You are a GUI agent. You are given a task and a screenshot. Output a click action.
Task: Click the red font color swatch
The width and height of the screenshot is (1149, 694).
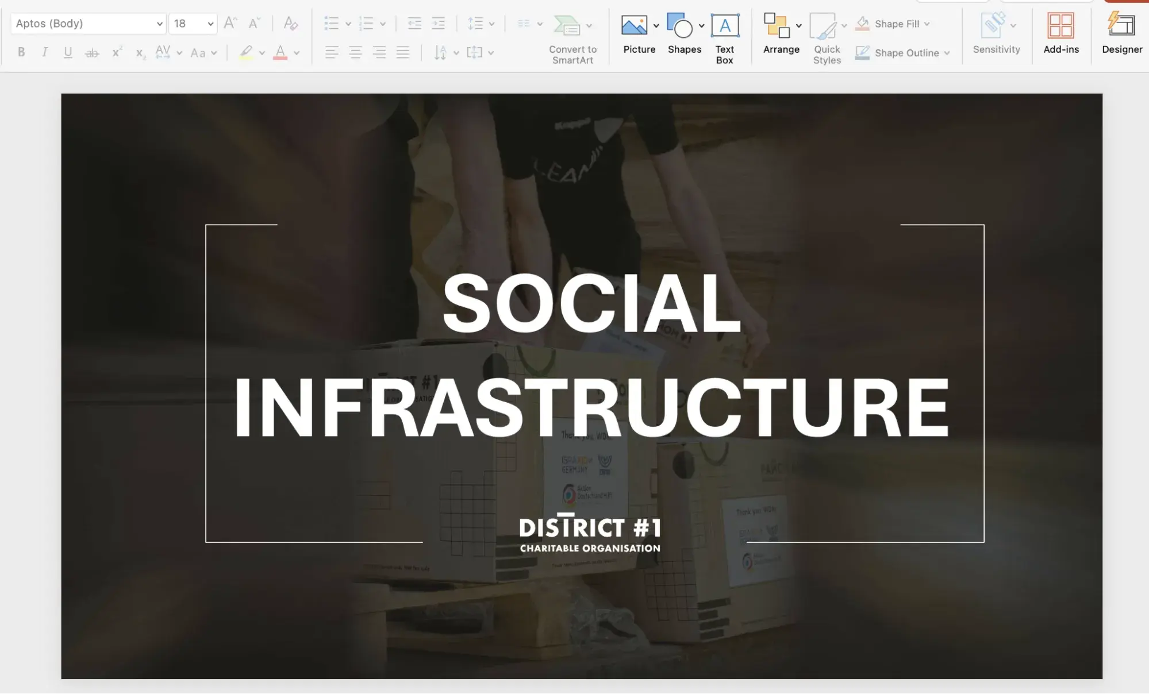[280, 52]
